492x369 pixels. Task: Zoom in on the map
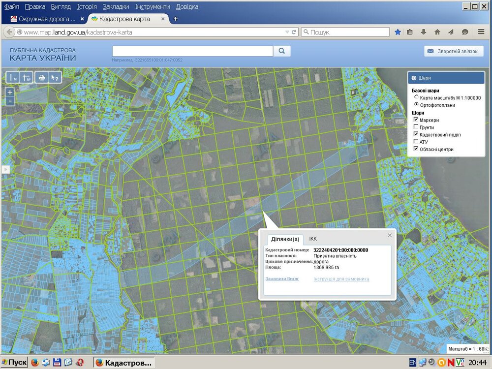pos(10,92)
